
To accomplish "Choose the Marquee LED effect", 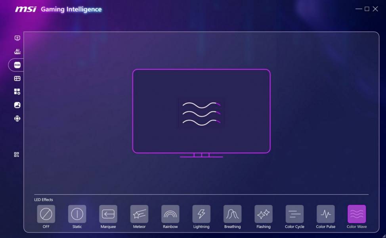I will 108,214.
